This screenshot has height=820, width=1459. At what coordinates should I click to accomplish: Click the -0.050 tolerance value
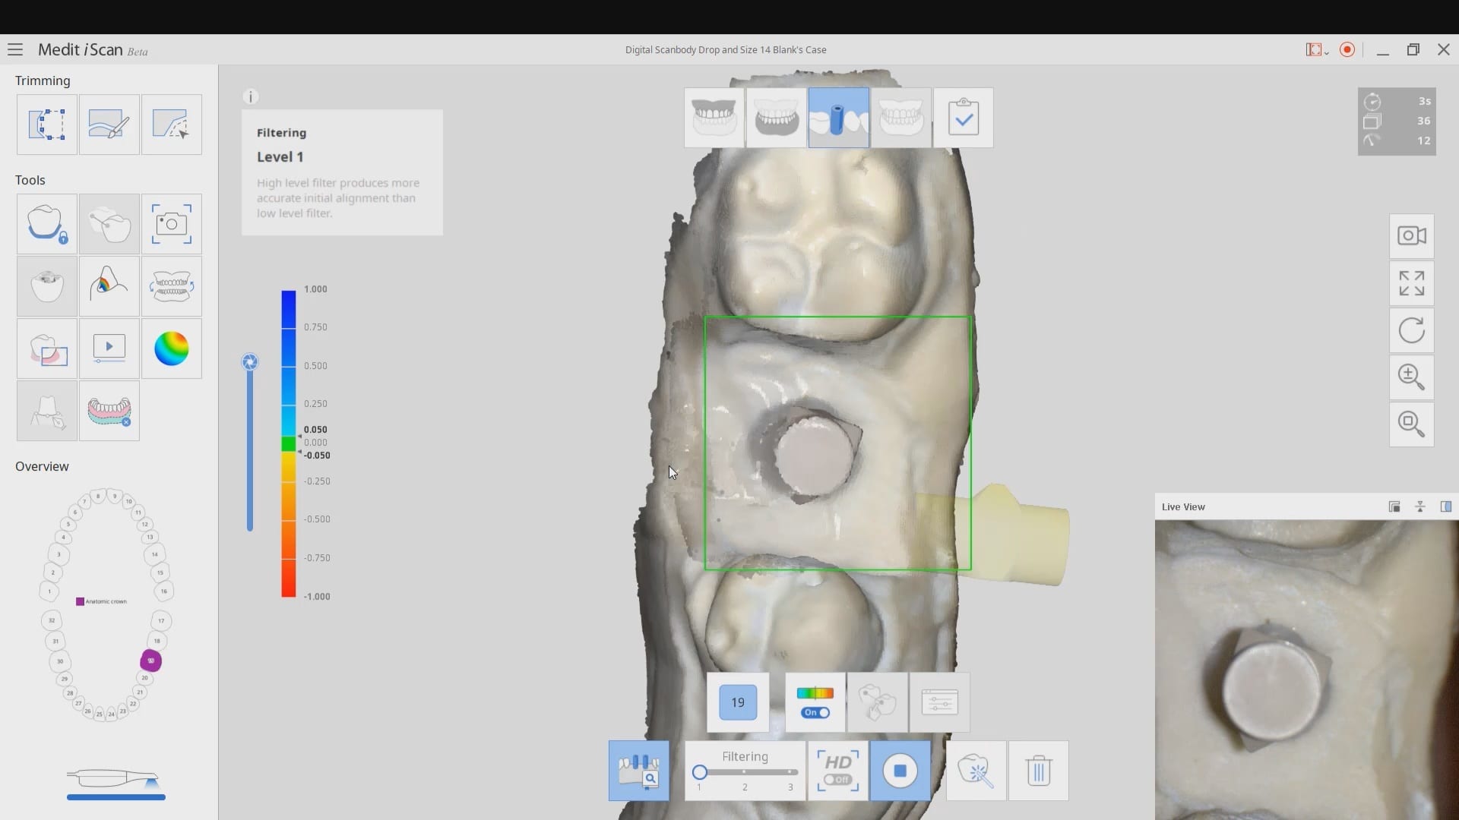click(317, 456)
